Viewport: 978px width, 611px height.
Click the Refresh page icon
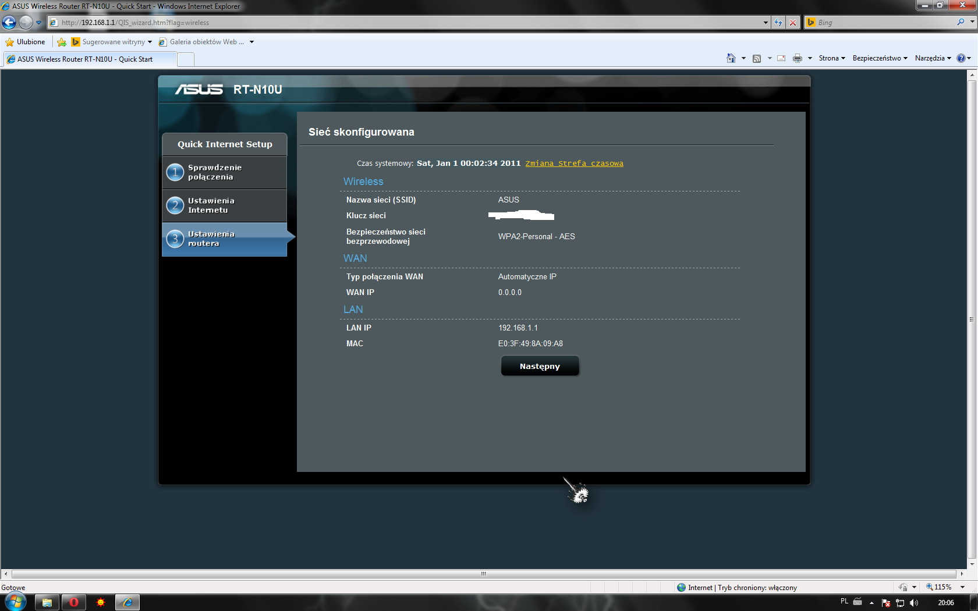778,23
